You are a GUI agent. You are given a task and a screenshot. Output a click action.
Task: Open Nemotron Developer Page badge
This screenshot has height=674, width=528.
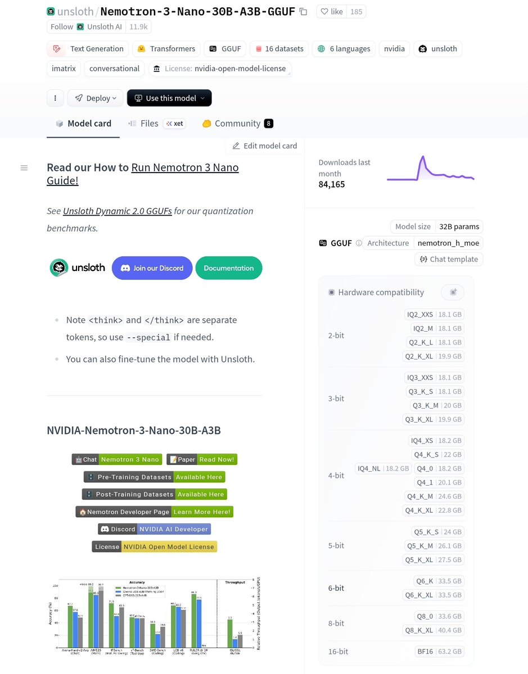tap(155, 512)
